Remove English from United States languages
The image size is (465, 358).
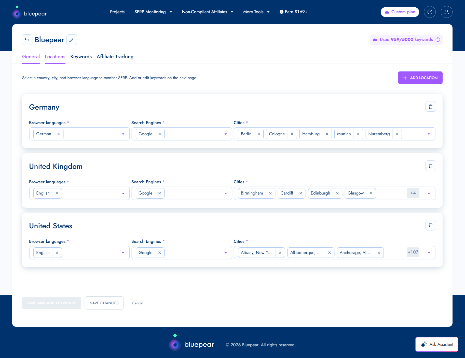pos(57,253)
